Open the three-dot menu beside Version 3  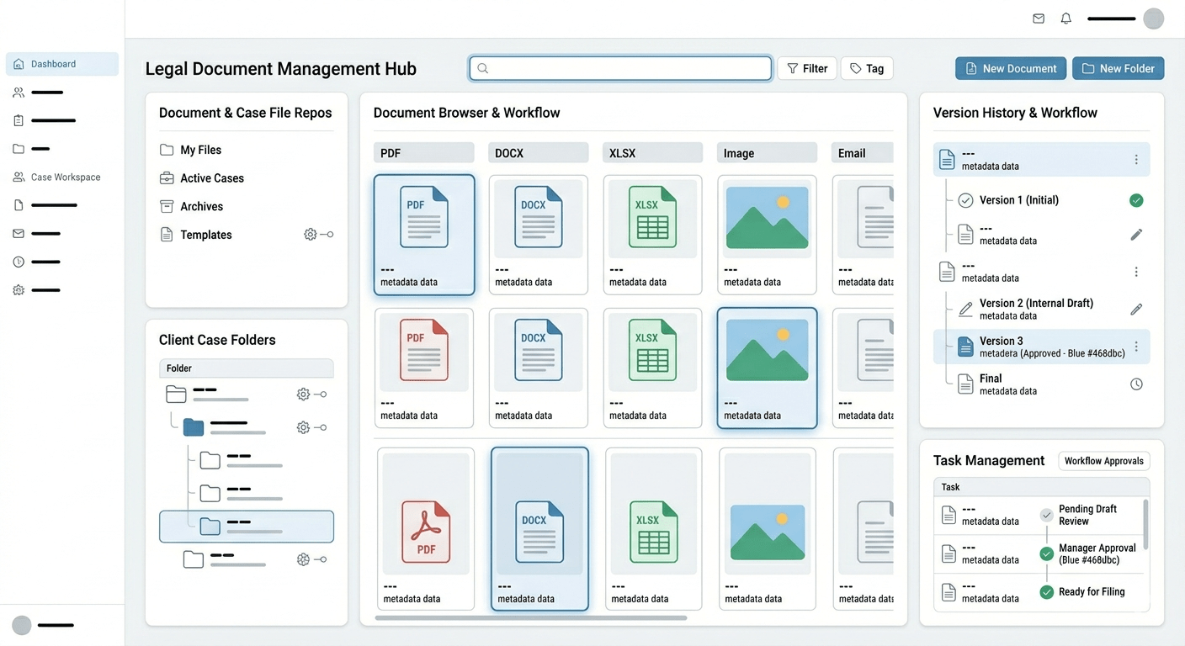[x=1136, y=347]
